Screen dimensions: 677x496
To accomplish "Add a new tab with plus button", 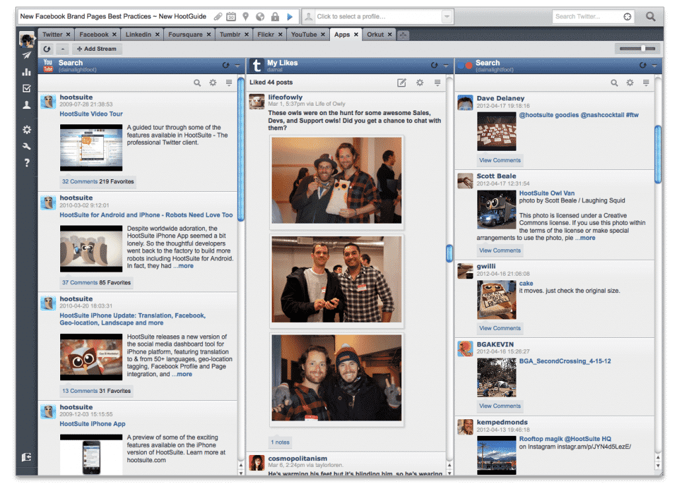I will (x=403, y=35).
